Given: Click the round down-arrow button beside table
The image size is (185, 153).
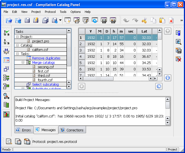Looking at the screenshot, I should coord(168,78).
